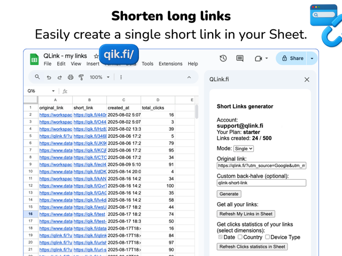Open the Mode Single dropdown
This screenshot has width=342, height=256.
[x=244, y=149]
